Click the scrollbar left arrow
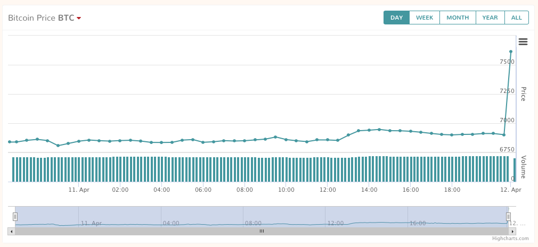Image resolution: width=538 pixels, height=247 pixels. (x=11, y=231)
